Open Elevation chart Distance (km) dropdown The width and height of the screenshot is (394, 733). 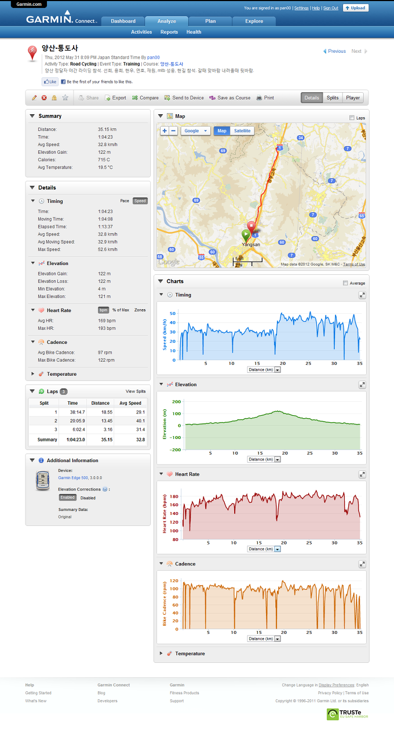[264, 459]
